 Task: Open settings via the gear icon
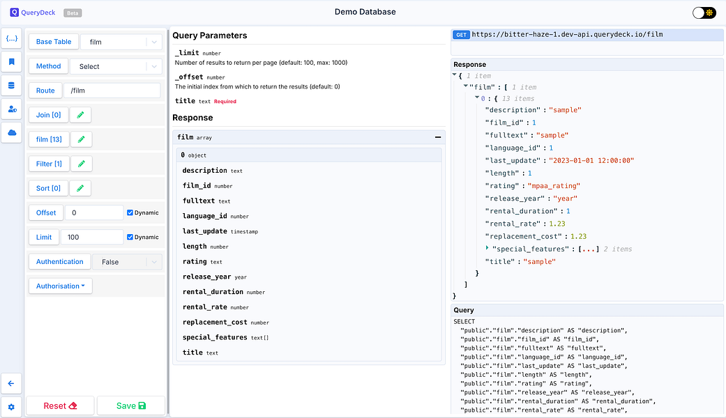pos(11,406)
